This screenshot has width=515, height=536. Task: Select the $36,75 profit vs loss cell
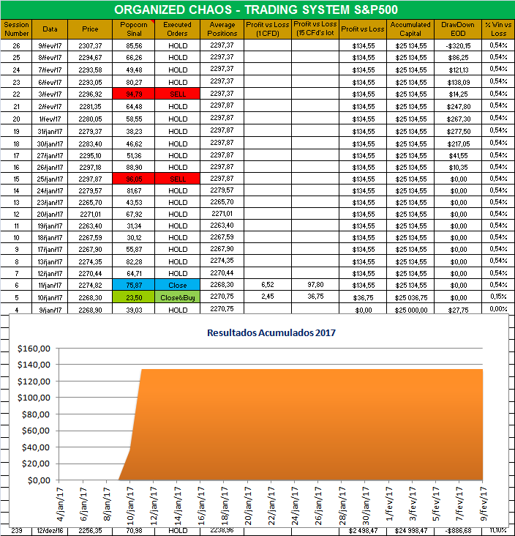(363, 297)
